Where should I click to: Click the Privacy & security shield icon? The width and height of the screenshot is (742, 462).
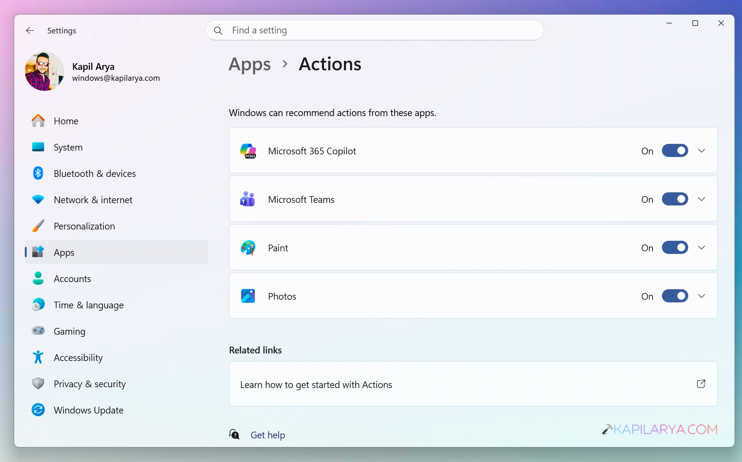(38, 383)
